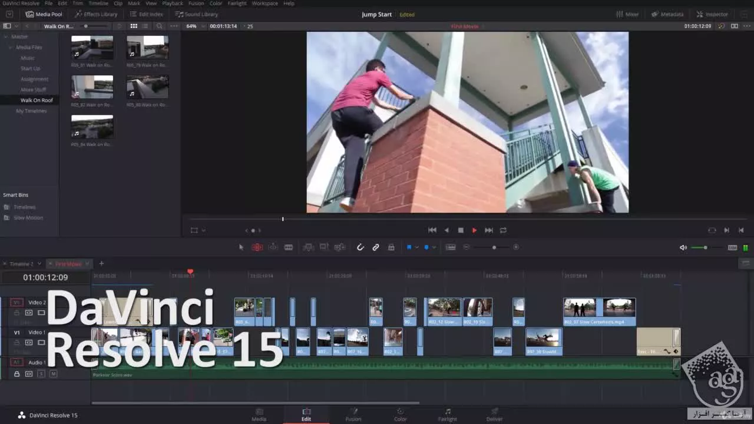Click the blue Flag icon
This screenshot has height=424, width=754.
click(409, 247)
